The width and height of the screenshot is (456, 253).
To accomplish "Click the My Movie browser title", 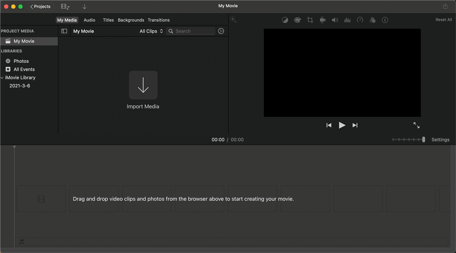I will pyautogui.click(x=83, y=31).
